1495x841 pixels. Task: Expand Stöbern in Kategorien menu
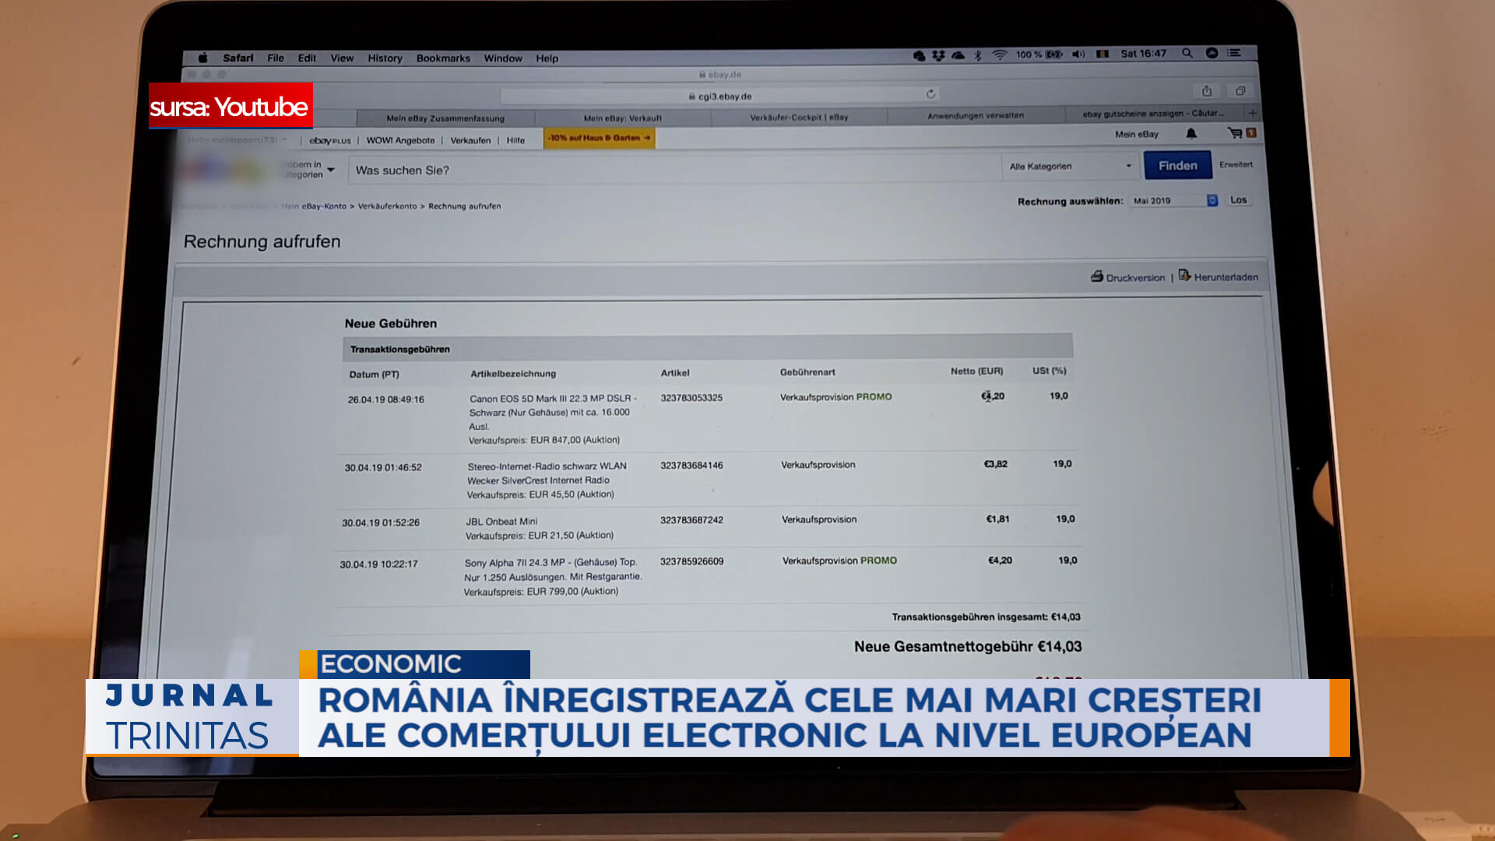click(308, 169)
